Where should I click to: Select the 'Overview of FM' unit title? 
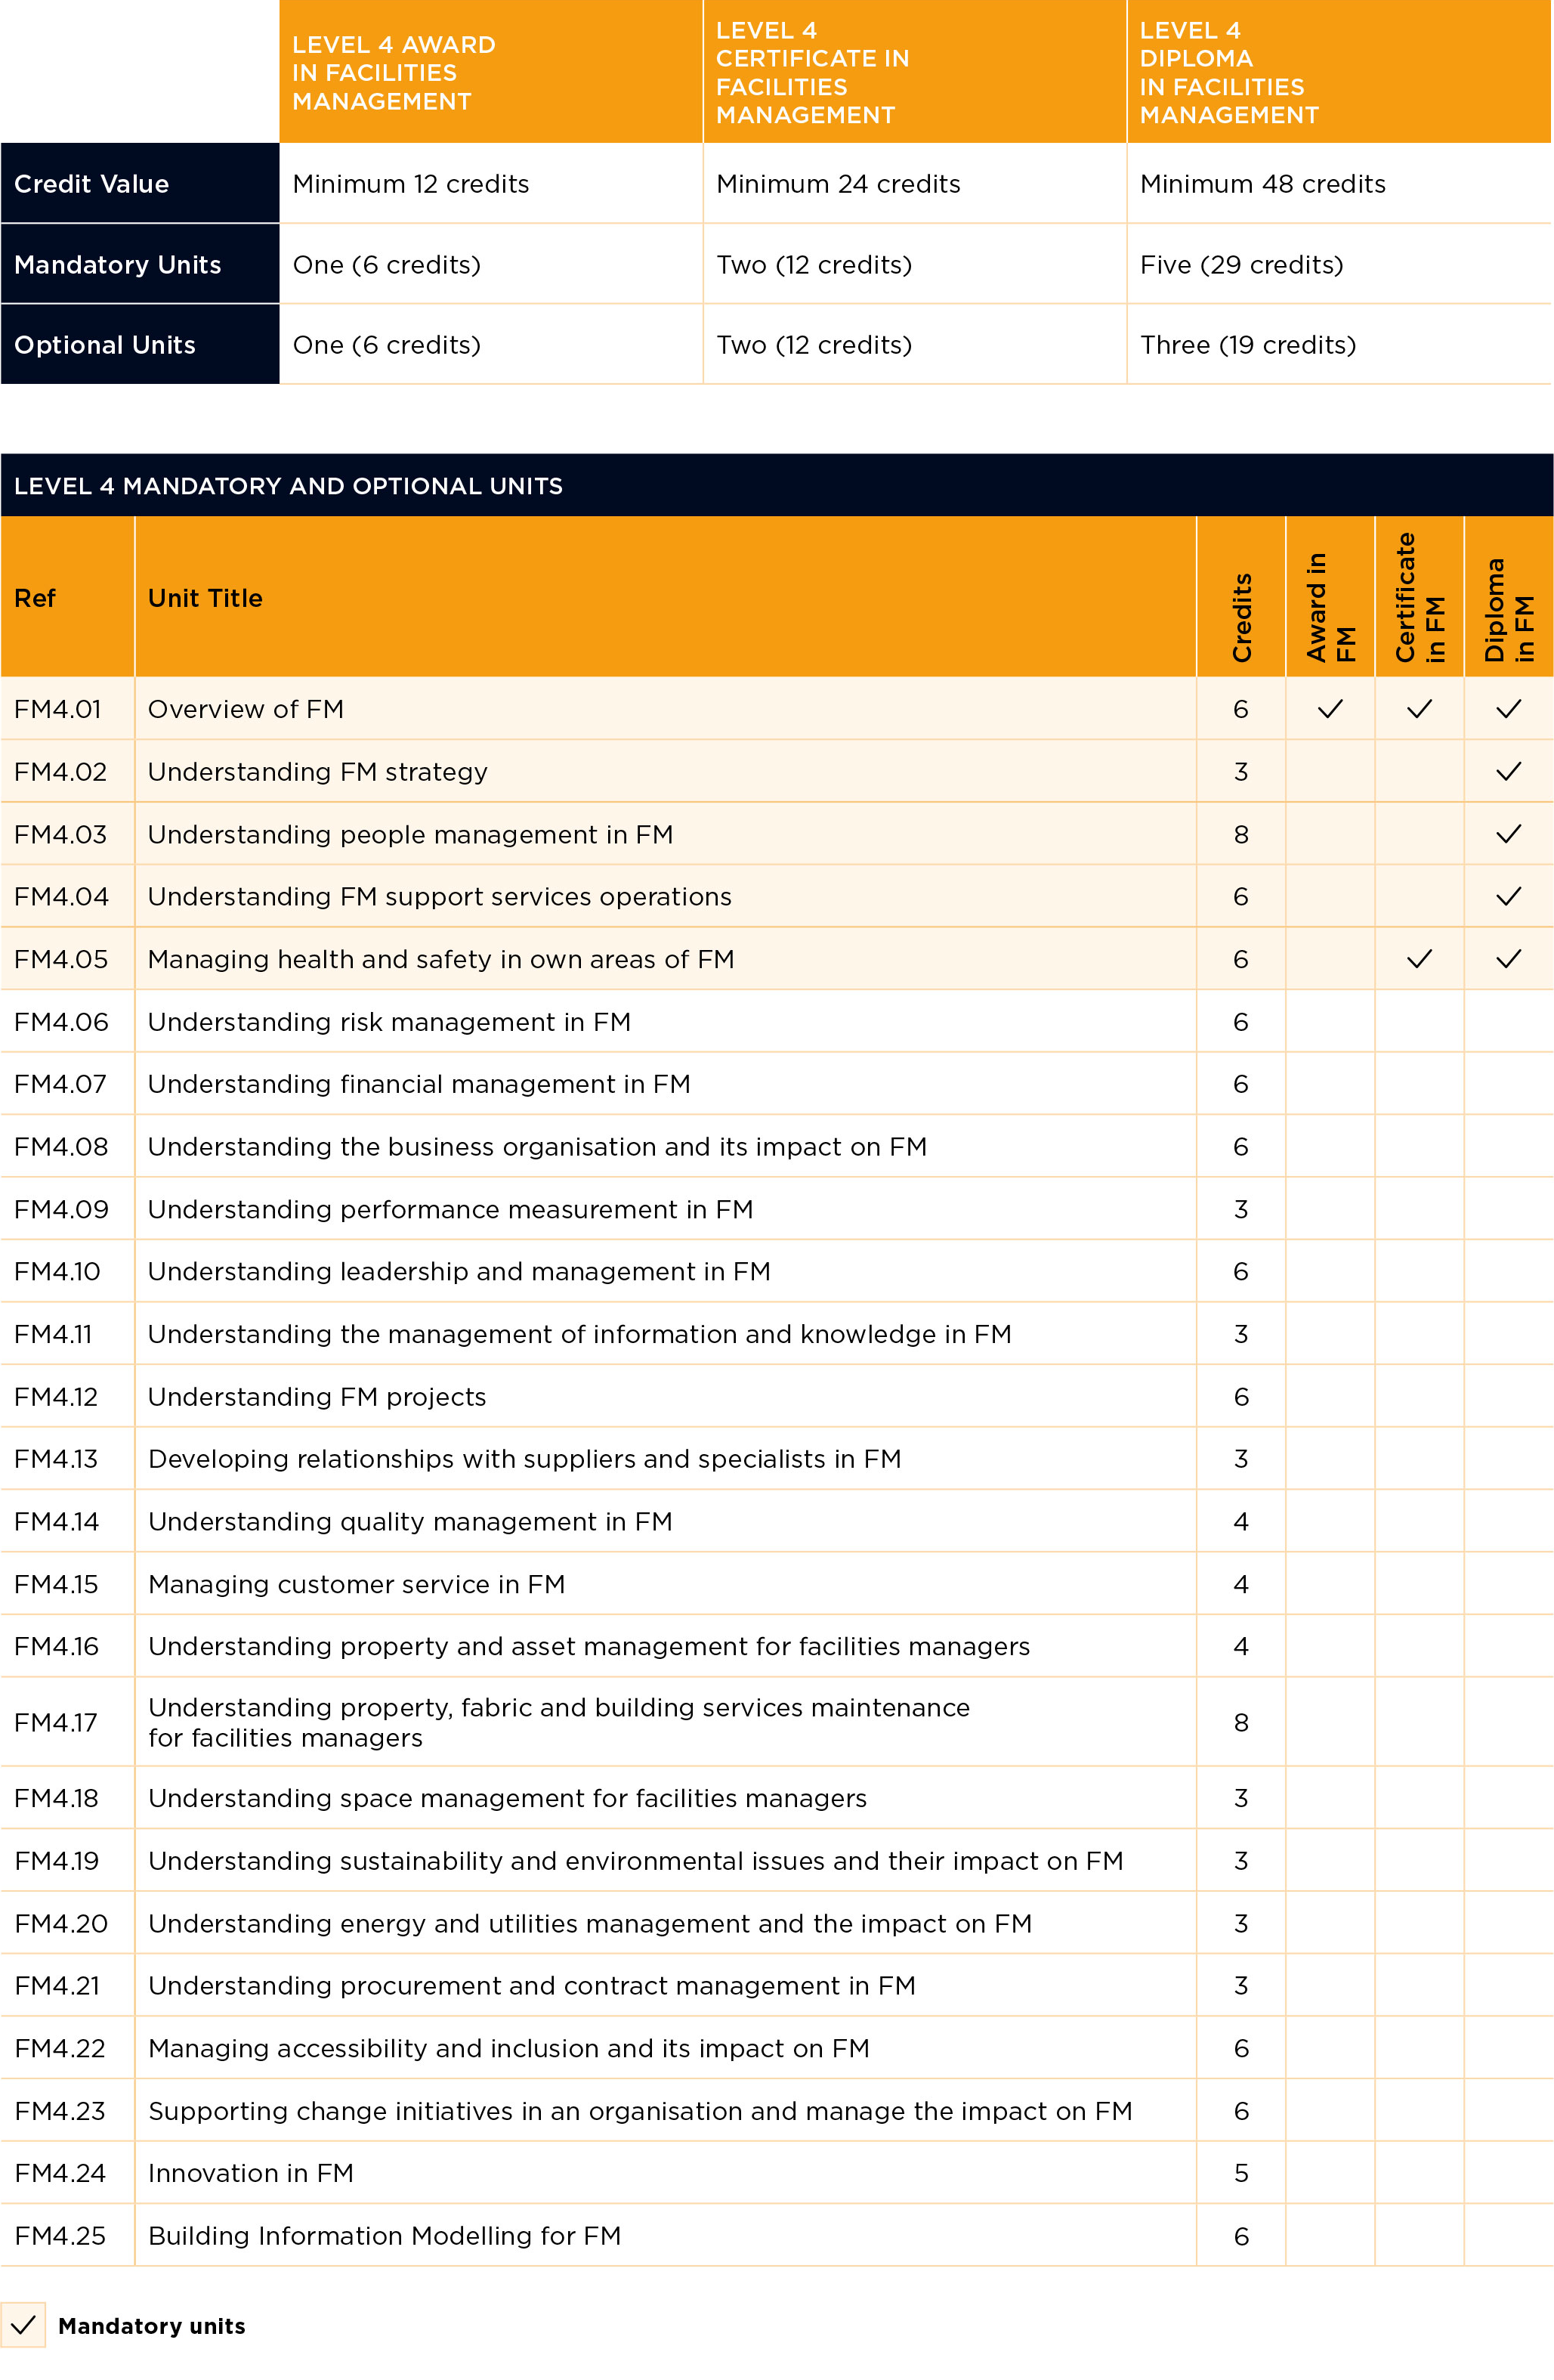click(246, 709)
